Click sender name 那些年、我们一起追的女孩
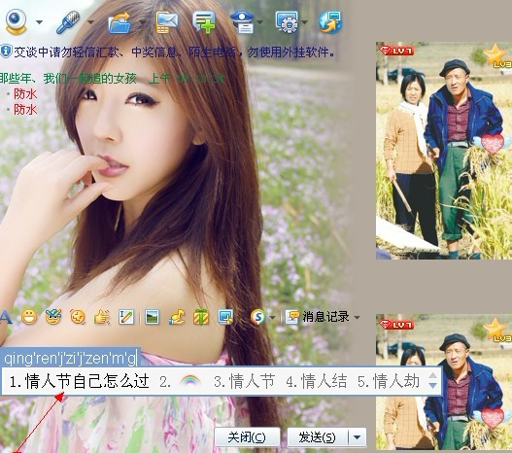 (68, 79)
